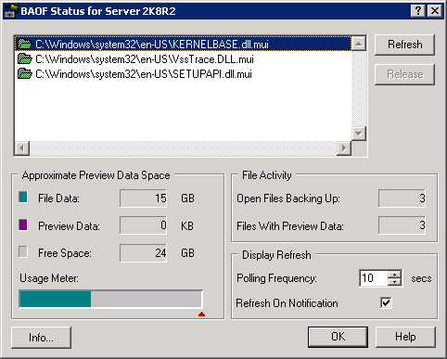447x359 pixels.
Task: Click the Usage Meter bar
Action: (110, 299)
